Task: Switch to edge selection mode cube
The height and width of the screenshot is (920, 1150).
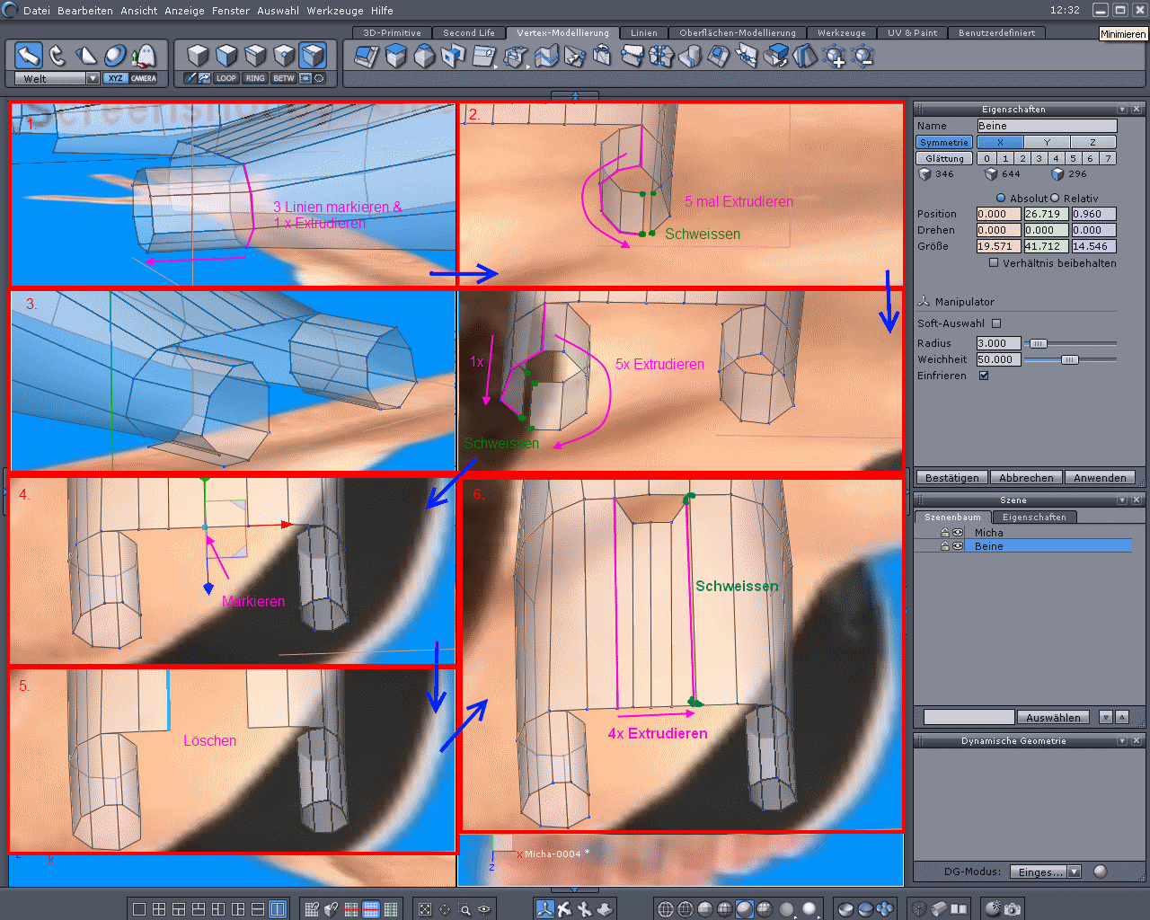Action: pos(255,56)
